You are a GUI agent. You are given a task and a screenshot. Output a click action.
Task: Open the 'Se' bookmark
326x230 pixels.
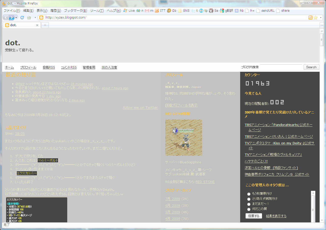[214, 11]
